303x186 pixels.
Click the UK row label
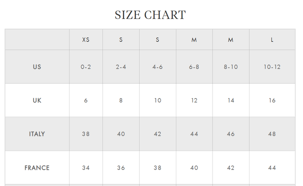point(37,100)
